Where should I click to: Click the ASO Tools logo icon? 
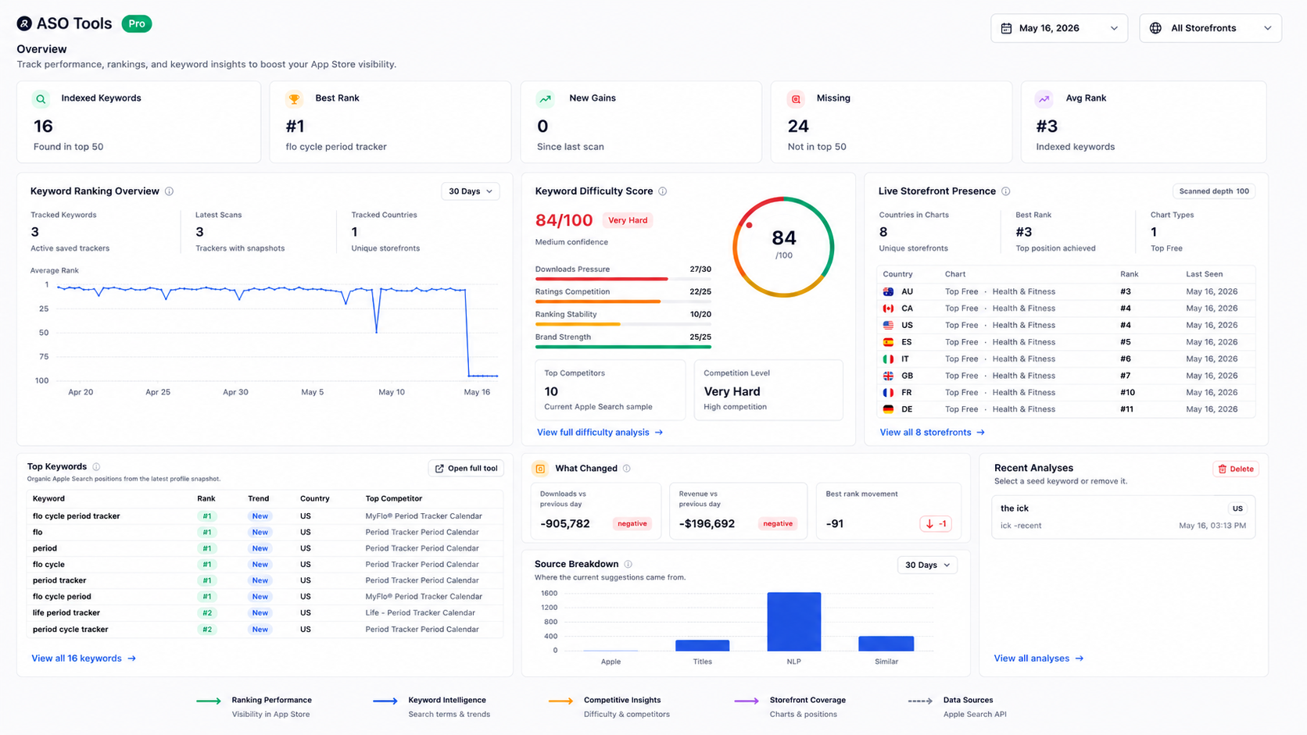point(24,23)
